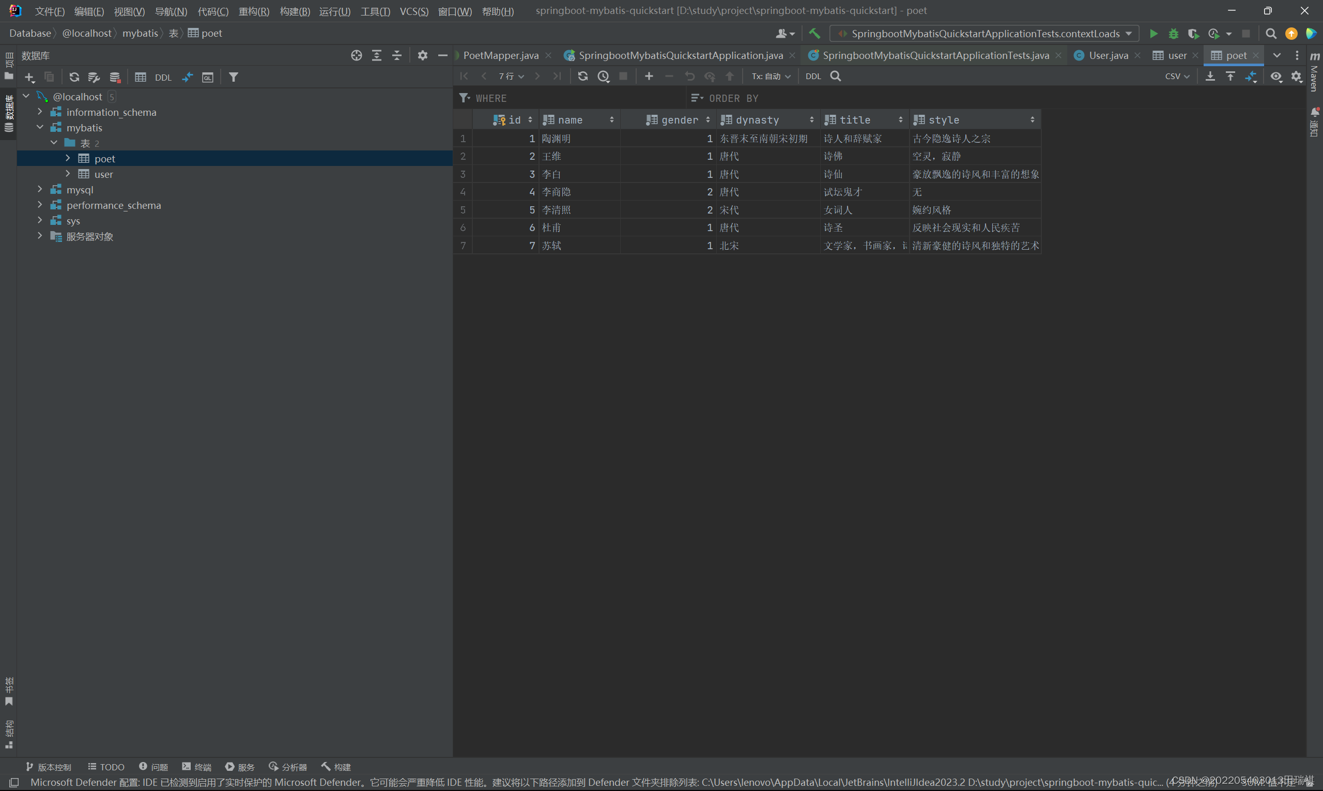
Task: Click the Build project hammer icon
Action: (813, 33)
